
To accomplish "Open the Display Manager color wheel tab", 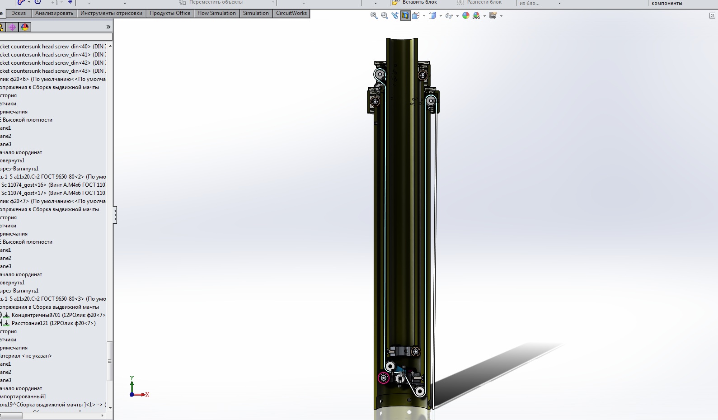I will click(25, 27).
